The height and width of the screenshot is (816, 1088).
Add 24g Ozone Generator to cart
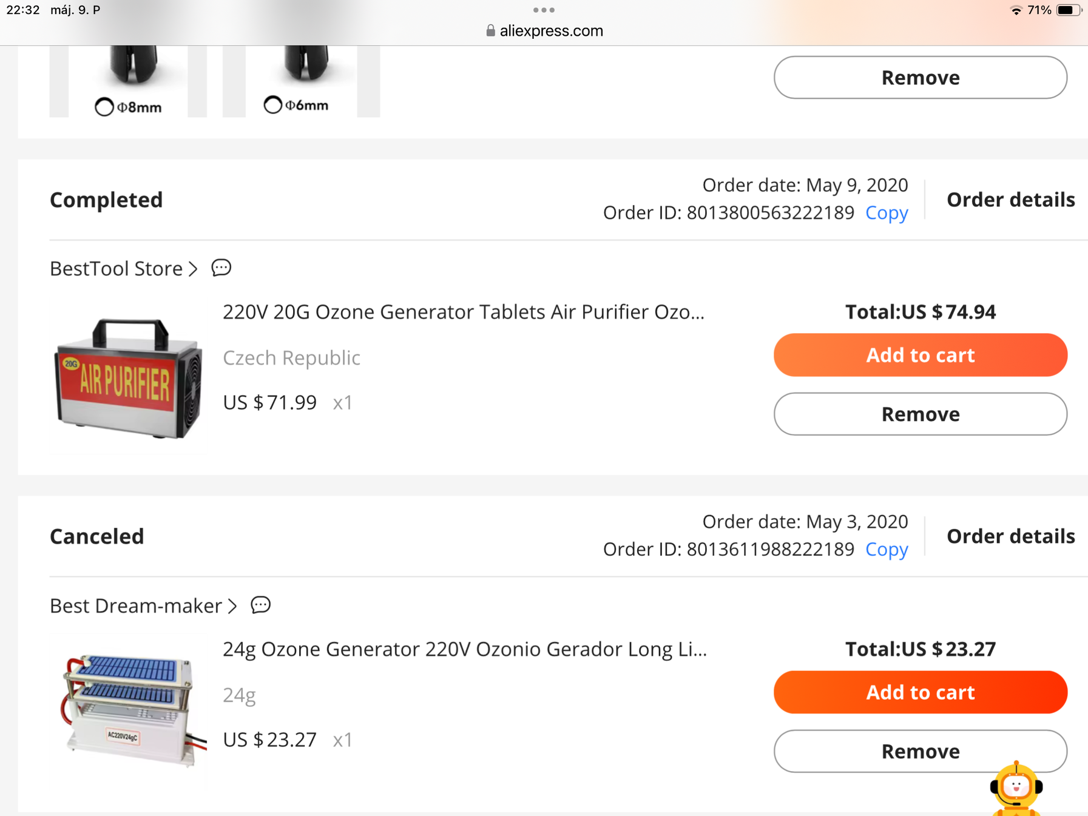(x=920, y=692)
